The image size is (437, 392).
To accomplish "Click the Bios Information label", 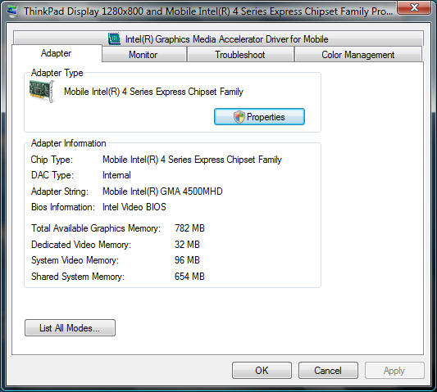I will (x=63, y=207).
